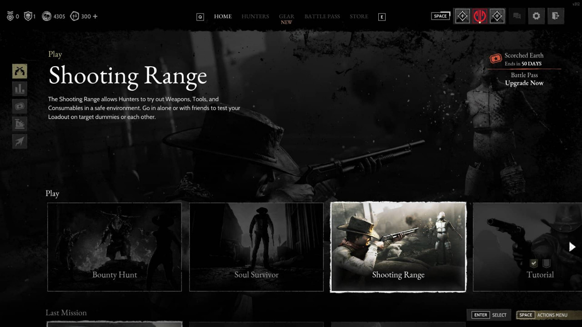Click the "Last Mission" section heading
582x327 pixels.
(x=66, y=312)
